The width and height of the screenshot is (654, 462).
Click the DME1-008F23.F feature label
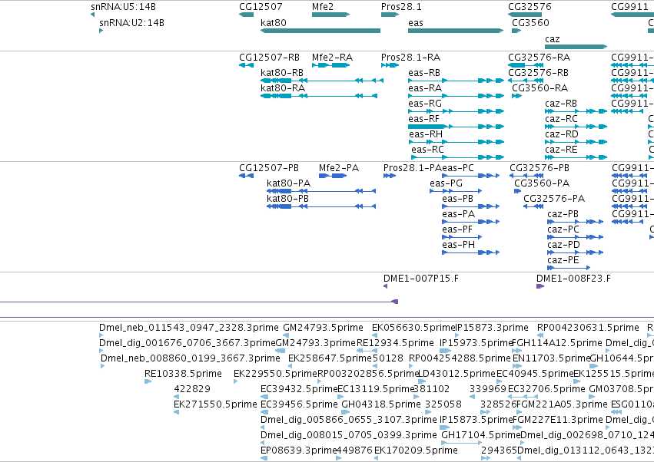pyautogui.click(x=573, y=279)
